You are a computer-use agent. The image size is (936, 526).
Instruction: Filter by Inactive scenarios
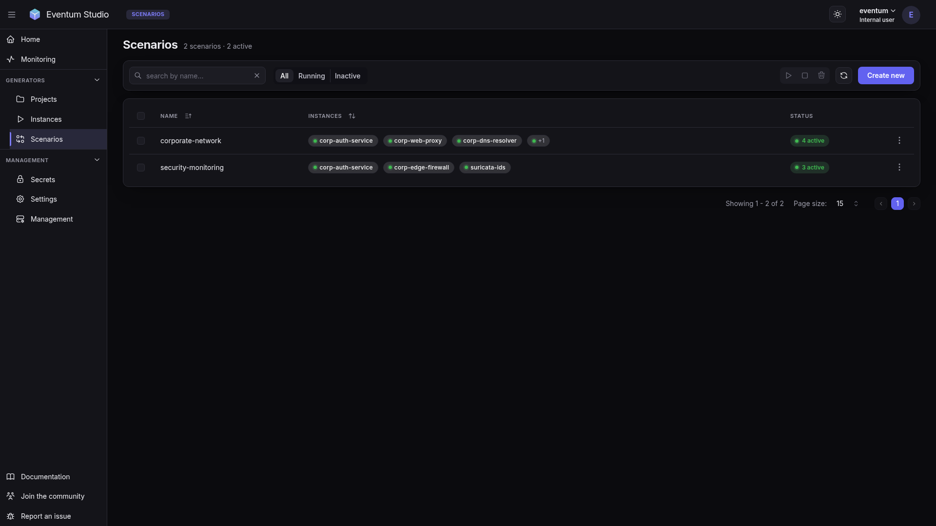click(348, 76)
